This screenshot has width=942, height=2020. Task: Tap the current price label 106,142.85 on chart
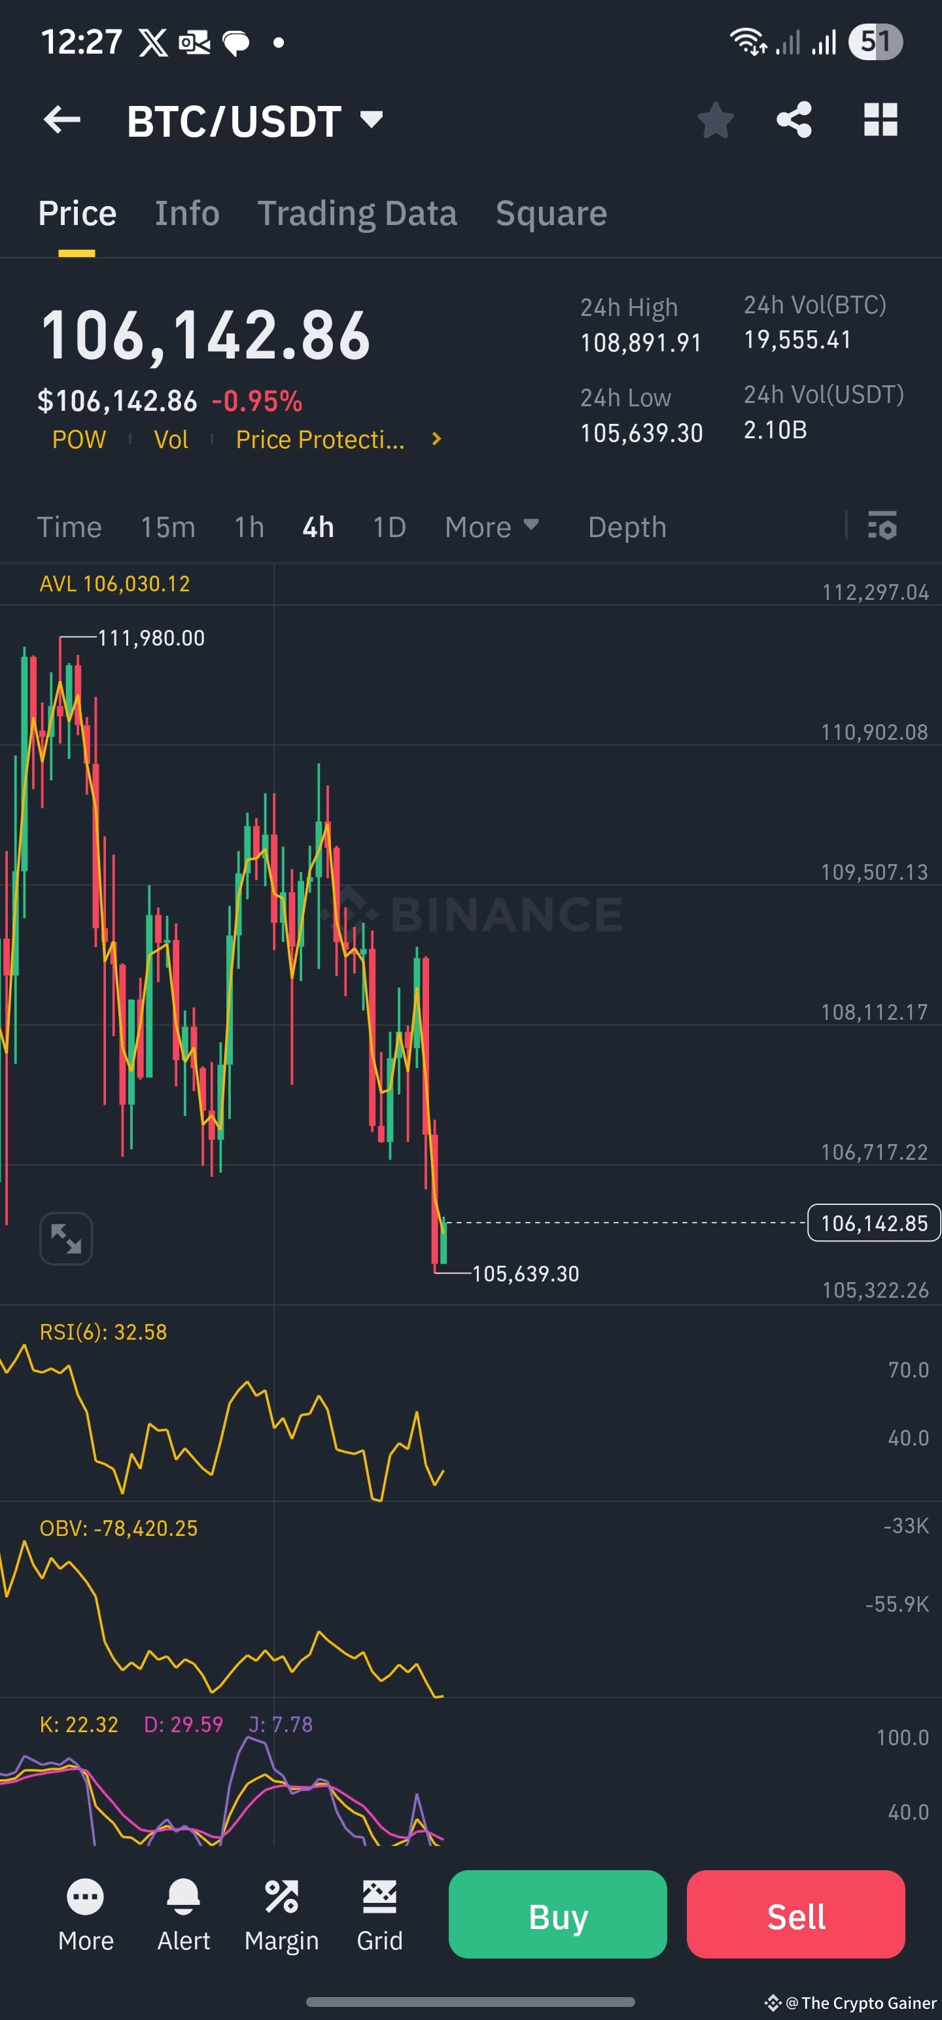pos(874,1223)
